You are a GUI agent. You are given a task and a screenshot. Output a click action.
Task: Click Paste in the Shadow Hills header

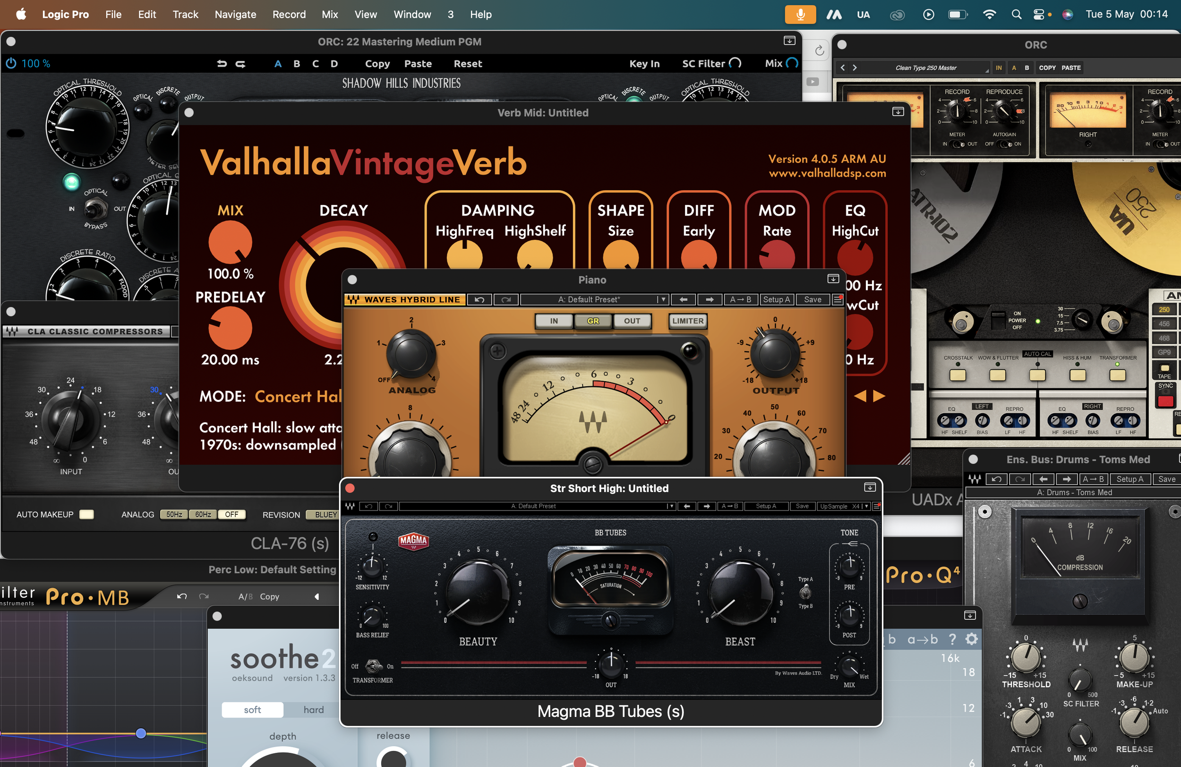click(x=418, y=63)
